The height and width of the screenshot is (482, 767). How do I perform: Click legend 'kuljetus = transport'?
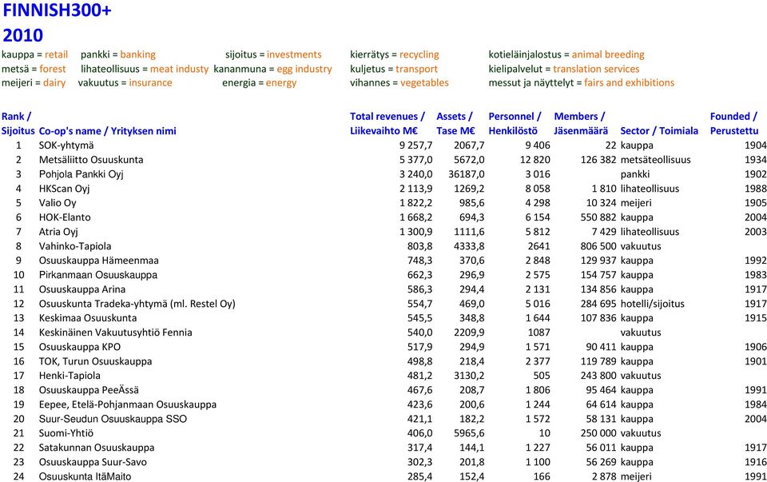[394, 69]
